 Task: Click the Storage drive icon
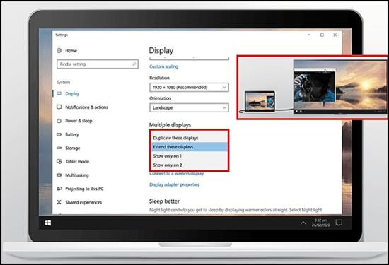59,148
